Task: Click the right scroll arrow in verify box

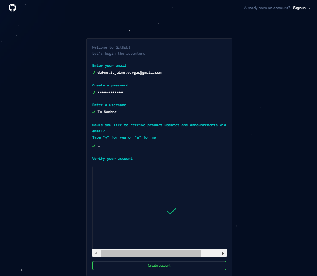Action: point(223,253)
